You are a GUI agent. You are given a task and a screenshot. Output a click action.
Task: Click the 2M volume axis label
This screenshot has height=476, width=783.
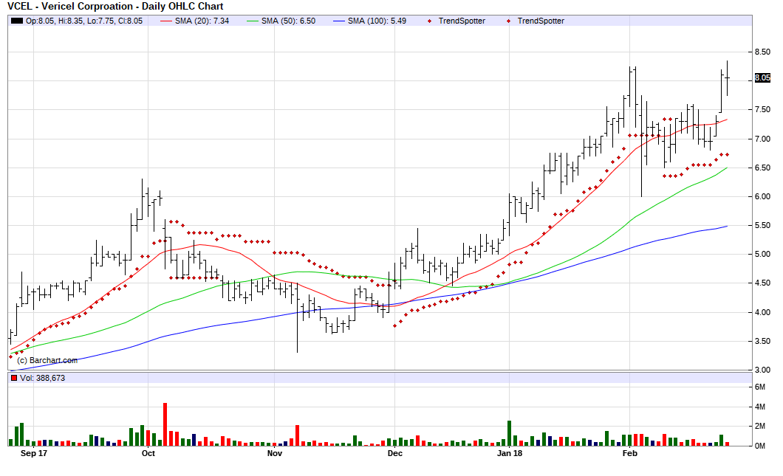coord(759,426)
